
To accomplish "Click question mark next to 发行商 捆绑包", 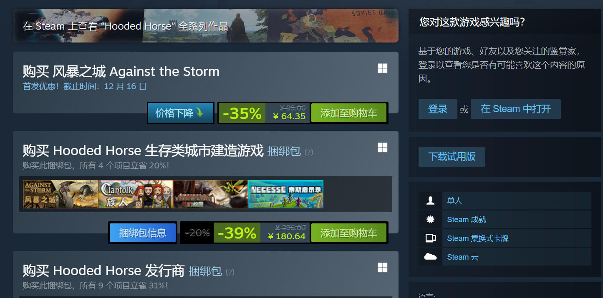I will coord(230,273).
